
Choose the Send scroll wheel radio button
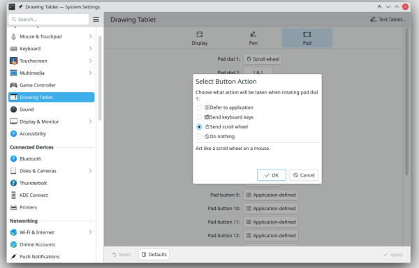click(199, 127)
